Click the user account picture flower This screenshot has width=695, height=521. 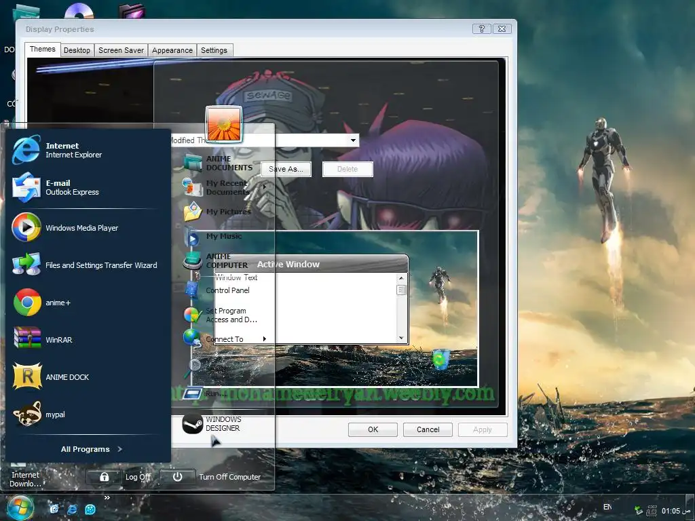[224, 123]
